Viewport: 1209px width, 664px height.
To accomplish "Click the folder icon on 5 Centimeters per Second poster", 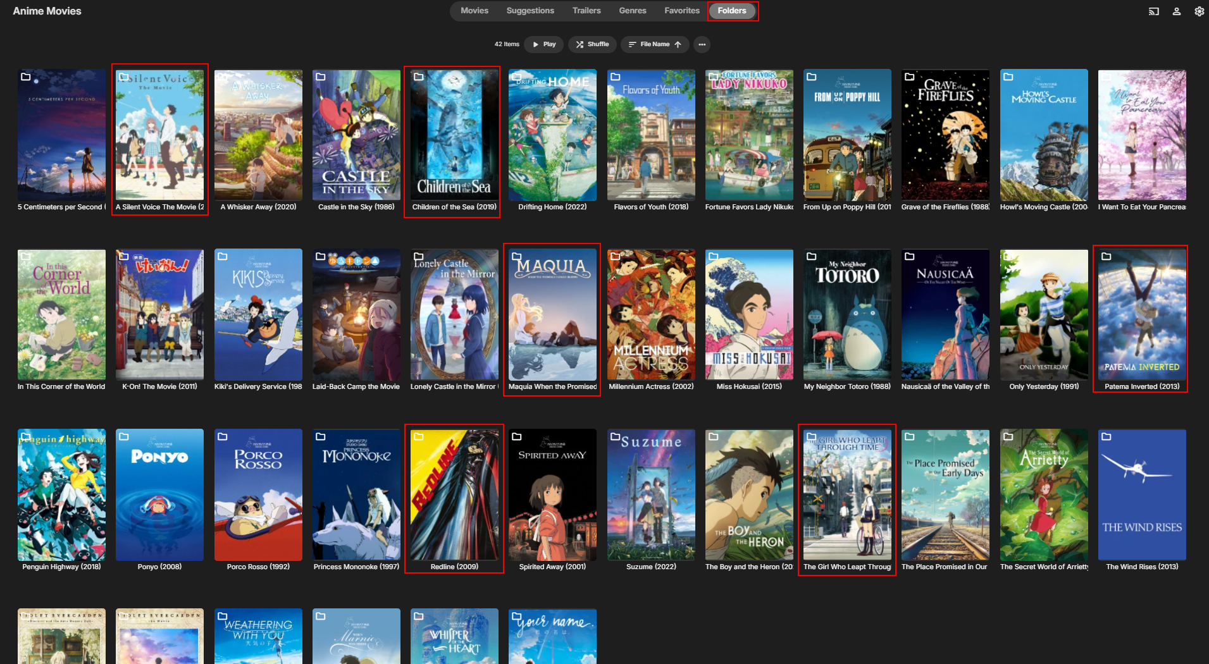I will (26, 77).
